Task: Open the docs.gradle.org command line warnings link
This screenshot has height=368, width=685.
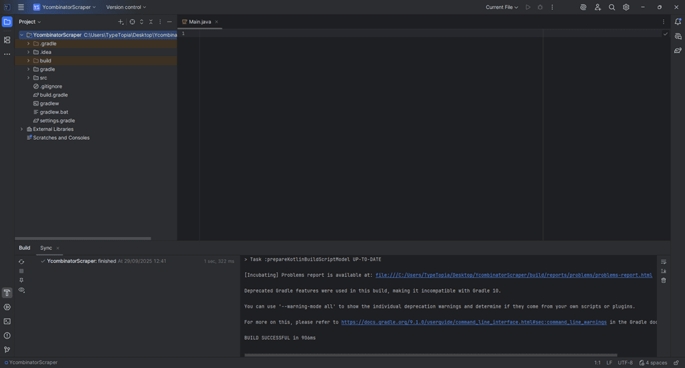Action: pyautogui.click(x=473, y=322)
